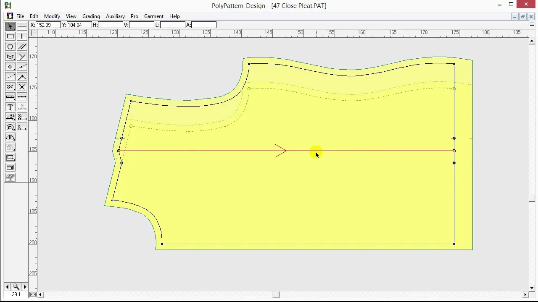Viewport: 538px width, 302px height.
Task: Click the magnifier zoom tool near bottom left
Action: [x=16, y=286]
